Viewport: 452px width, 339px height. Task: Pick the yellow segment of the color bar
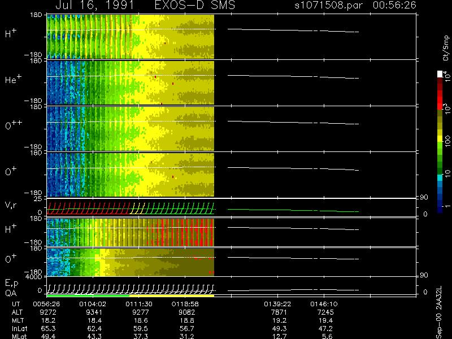coord(440,138)
